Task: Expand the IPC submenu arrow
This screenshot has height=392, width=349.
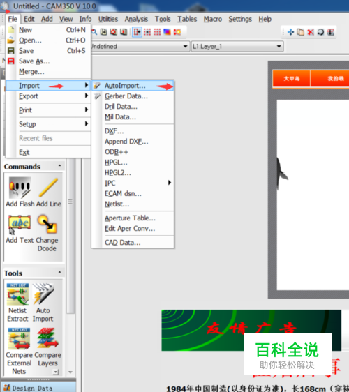Action: (x=170, y=183)
